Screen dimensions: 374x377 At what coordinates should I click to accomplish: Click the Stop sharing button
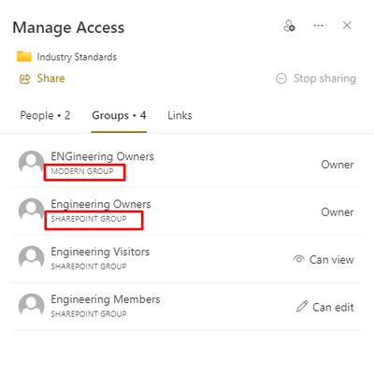pyautogui.click(x=316, y=79)
